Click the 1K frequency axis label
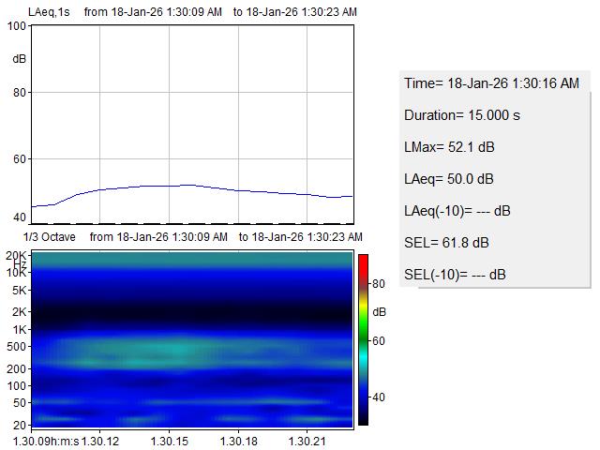The width and height of the screenshot is (600, 450). click(x=18, y=330)
